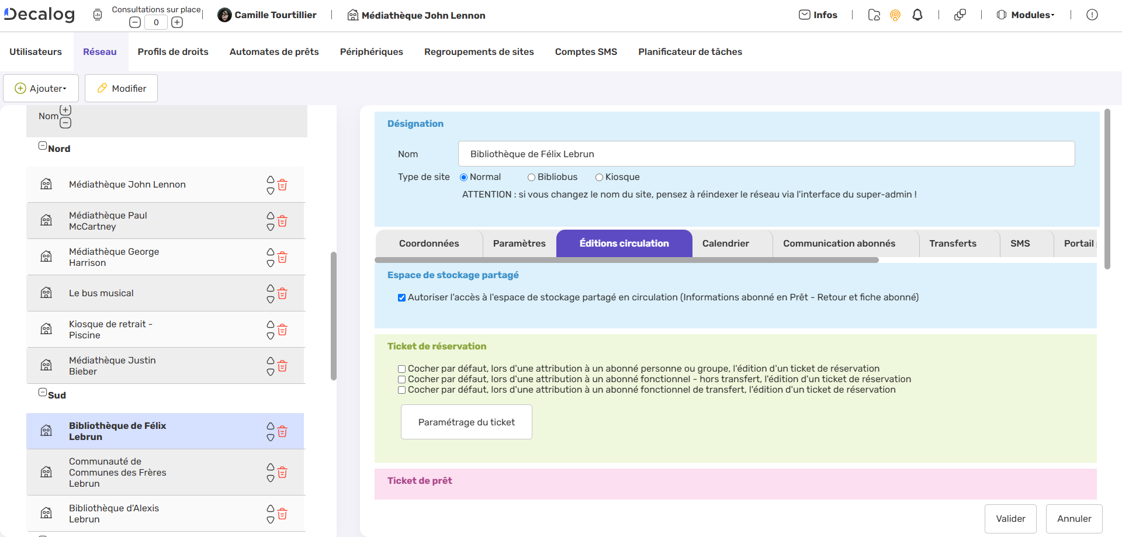1122x537 pixels.
Task: Collapse the Nord group
Action: tap(43, 146)
